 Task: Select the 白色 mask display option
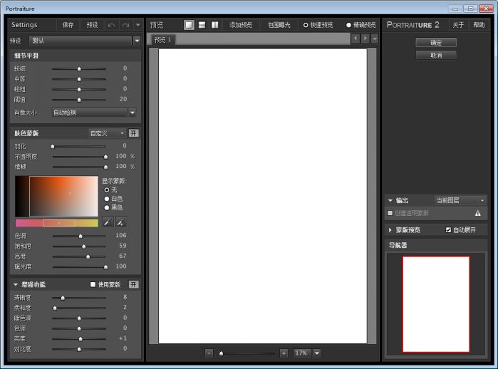(x=107, y=199)
